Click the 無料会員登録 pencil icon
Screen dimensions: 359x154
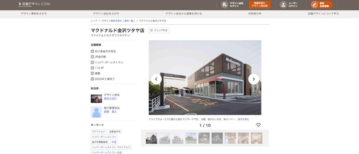(315, 5)
